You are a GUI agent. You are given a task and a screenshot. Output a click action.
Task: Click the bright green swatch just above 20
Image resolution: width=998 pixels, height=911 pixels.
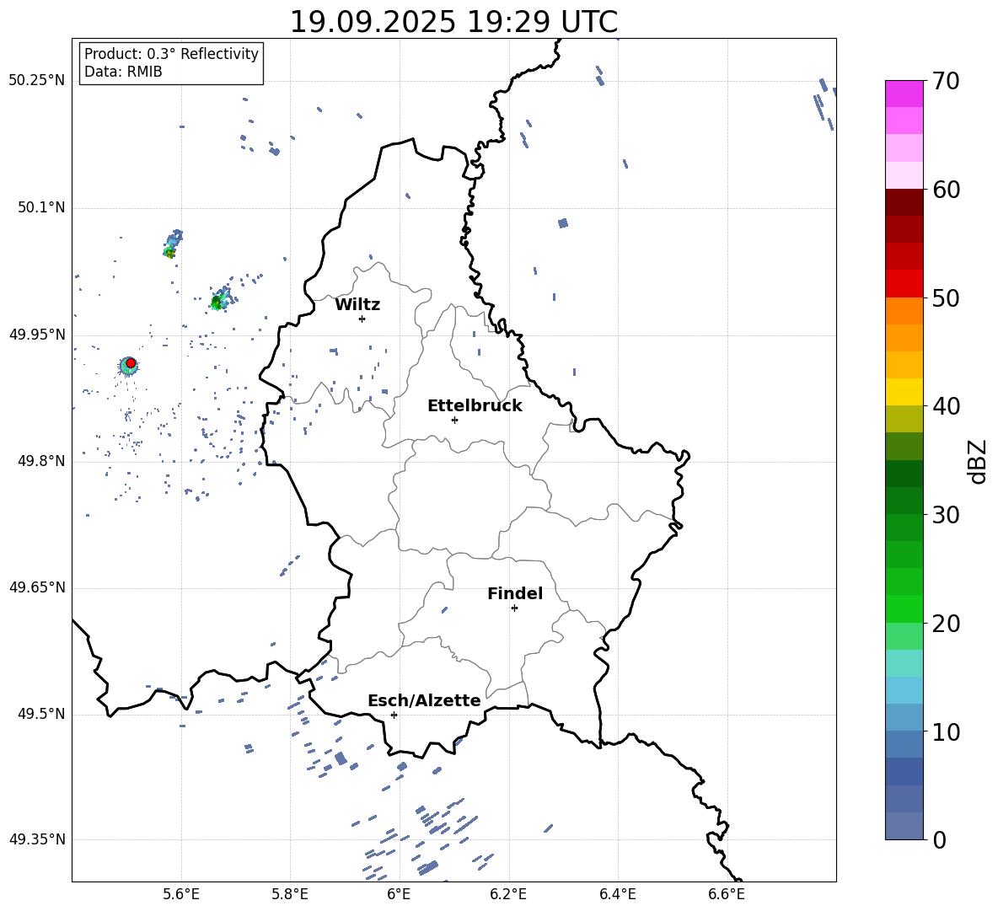pyautogui.click(x=904, y=608)
